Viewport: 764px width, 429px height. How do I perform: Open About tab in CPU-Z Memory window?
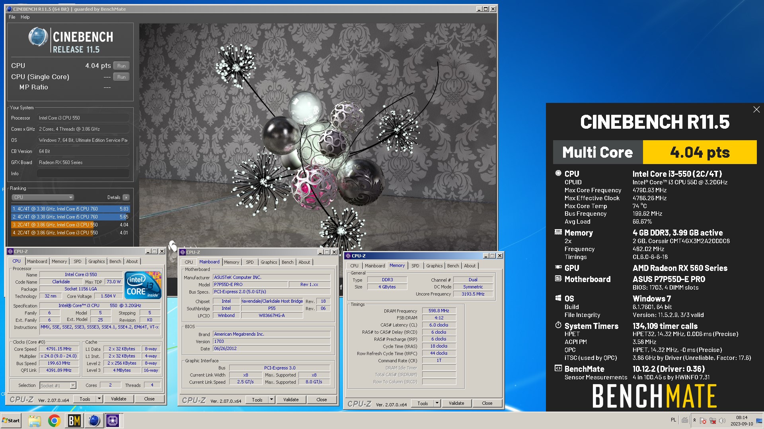tap(470, 266)
